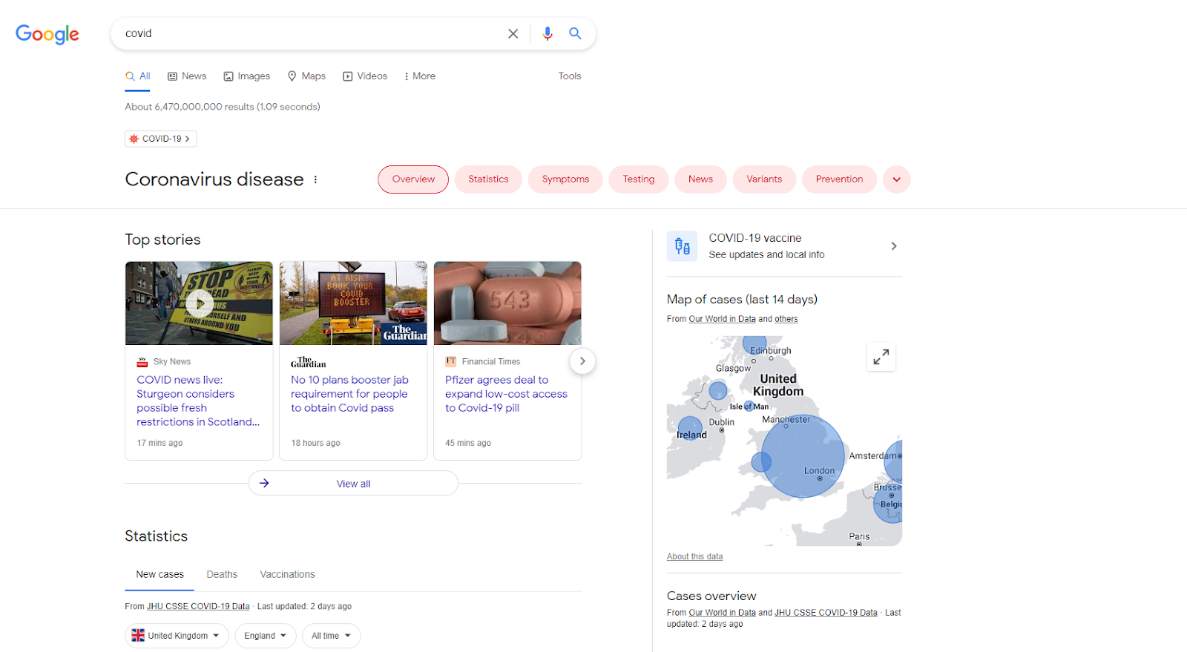This screenshot has height=652, width=1187.
Task: Open JHU CSSE COVID-19 Data link under Statistics
Action: (x=198, y=607)
